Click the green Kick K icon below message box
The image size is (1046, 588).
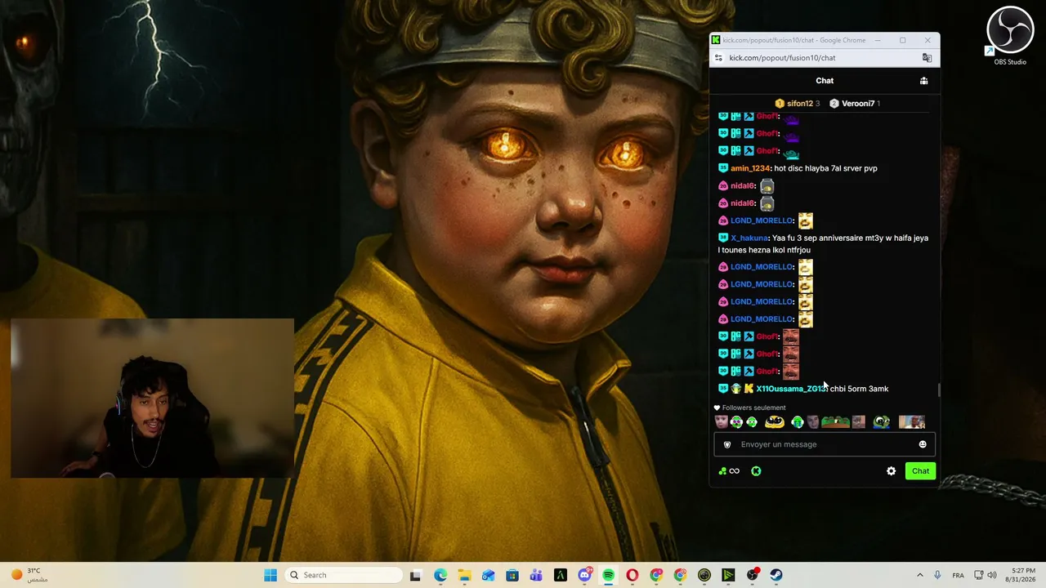pos(756,471)
